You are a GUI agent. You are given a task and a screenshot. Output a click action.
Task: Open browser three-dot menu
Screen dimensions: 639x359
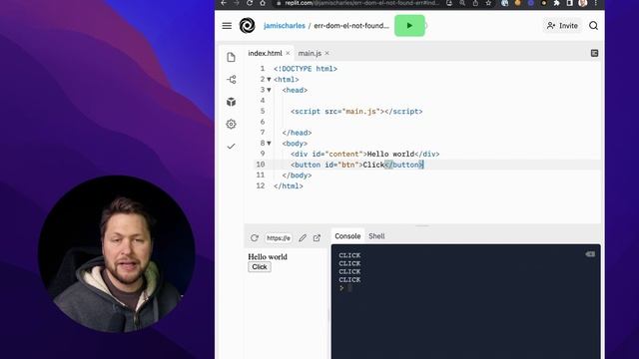[596, 3]
